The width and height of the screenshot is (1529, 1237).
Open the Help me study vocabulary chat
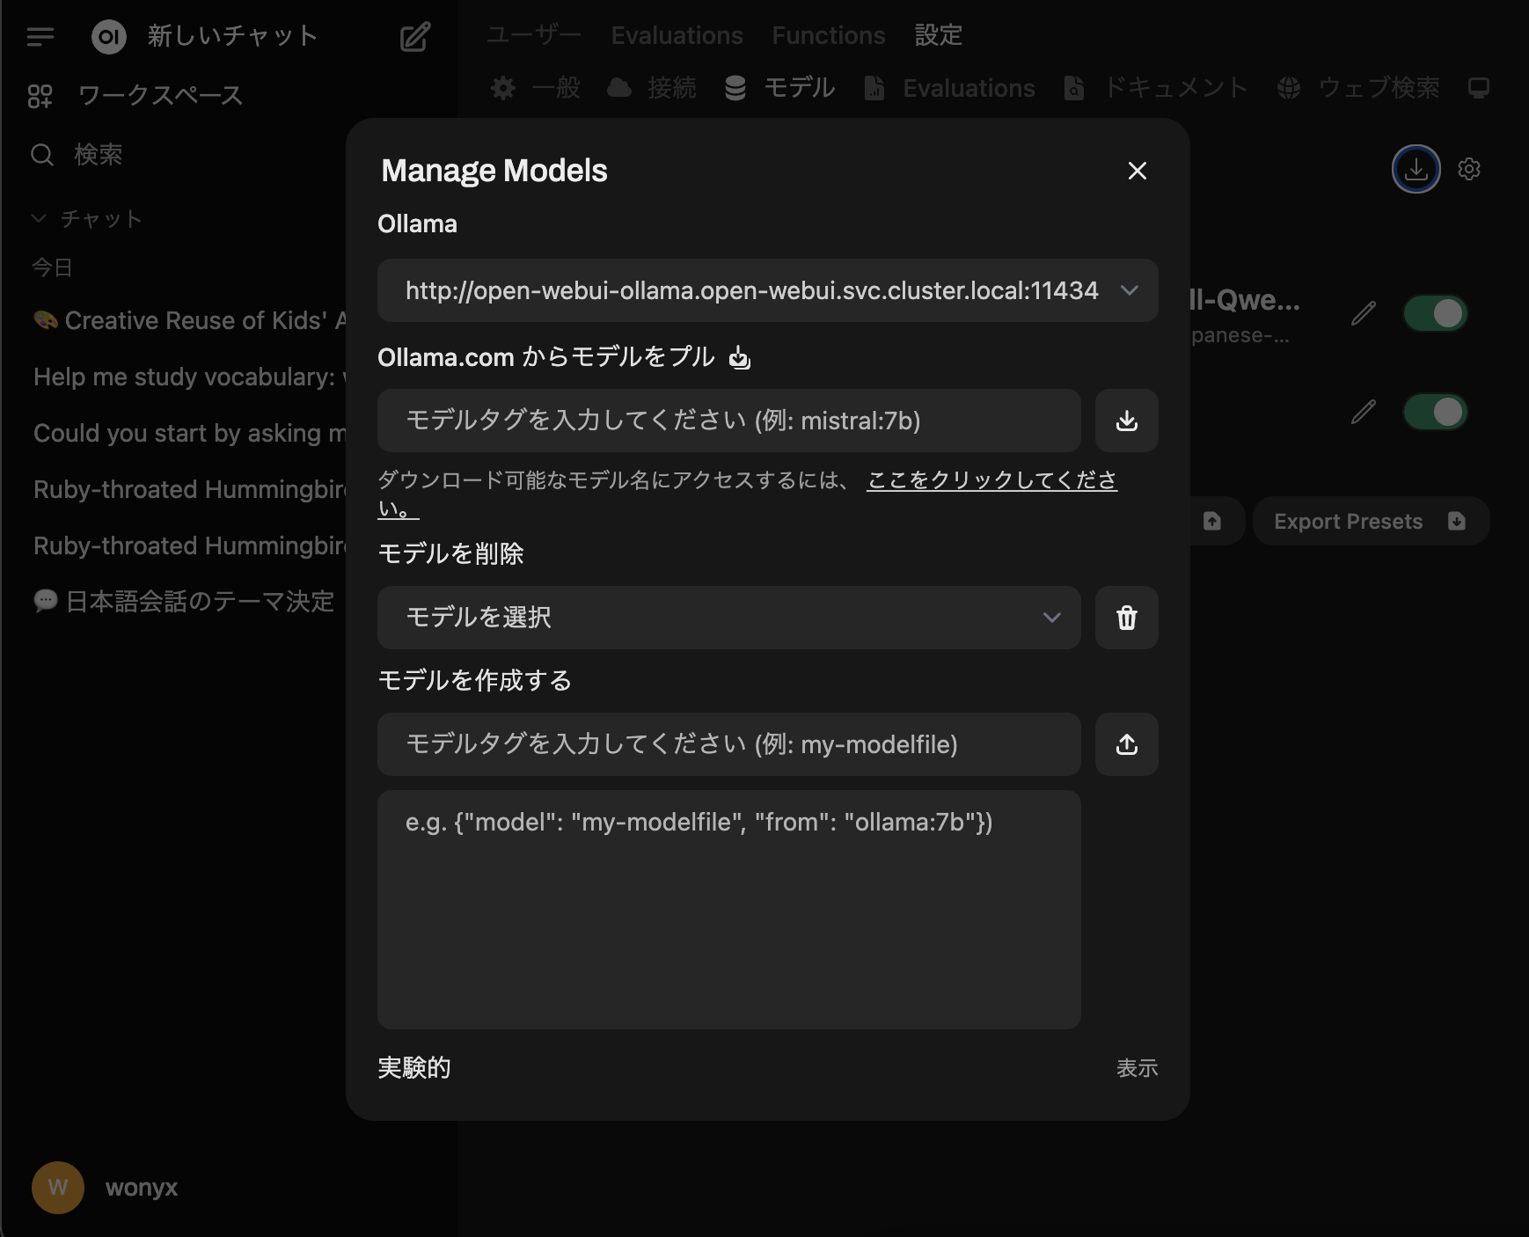click(189, 377)
